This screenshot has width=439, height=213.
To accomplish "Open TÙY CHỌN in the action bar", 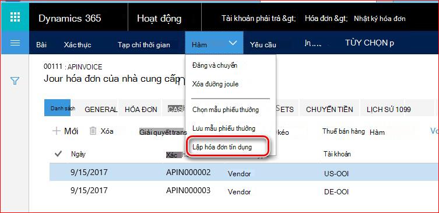I will pos(370,43).
